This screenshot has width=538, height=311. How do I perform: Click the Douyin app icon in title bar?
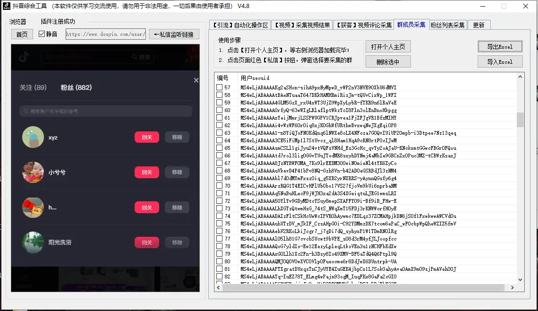pos(7,6)
